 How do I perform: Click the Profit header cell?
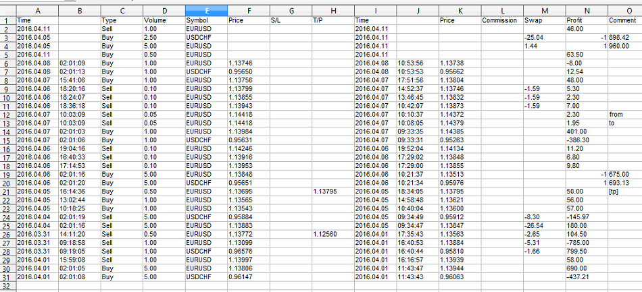[x=586, y=21]
